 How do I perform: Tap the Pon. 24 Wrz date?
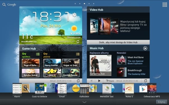(51, 26)
